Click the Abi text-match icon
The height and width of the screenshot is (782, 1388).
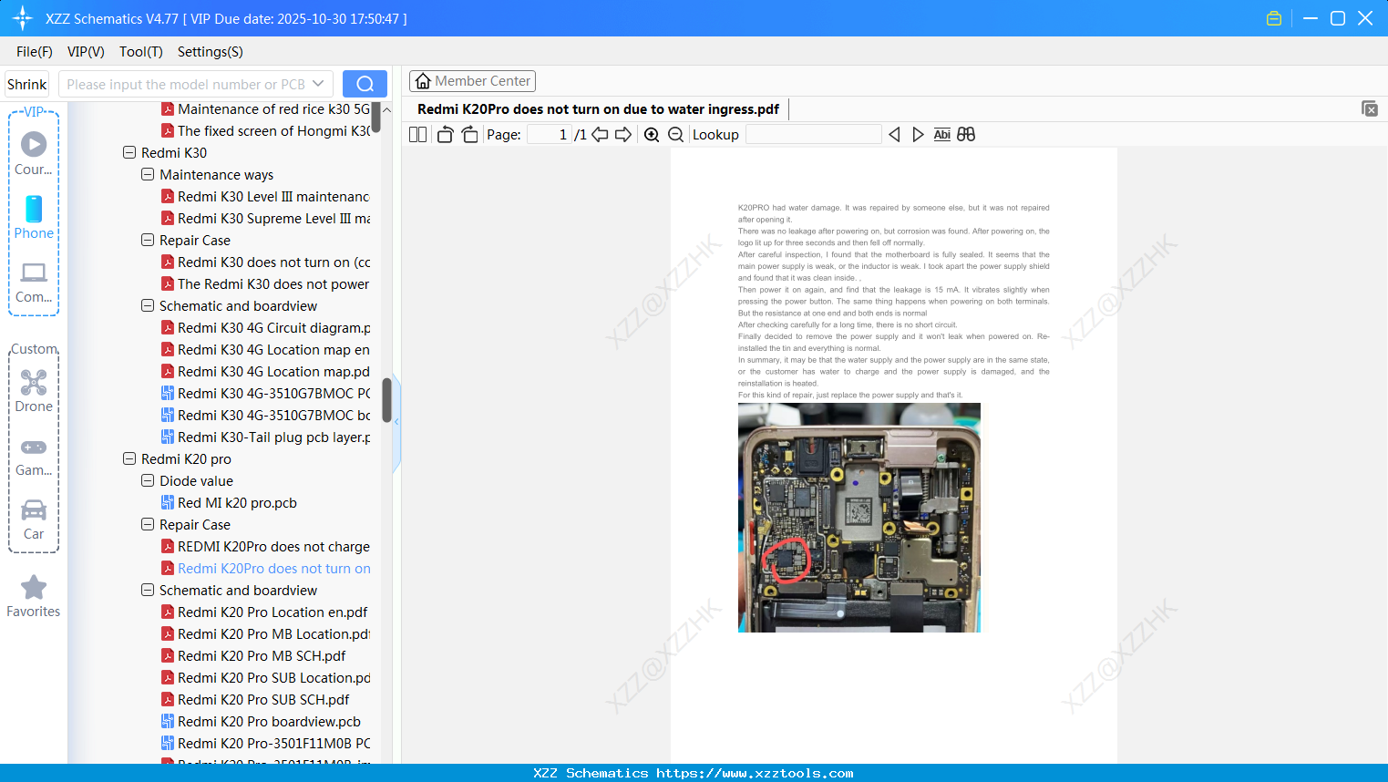942,135
